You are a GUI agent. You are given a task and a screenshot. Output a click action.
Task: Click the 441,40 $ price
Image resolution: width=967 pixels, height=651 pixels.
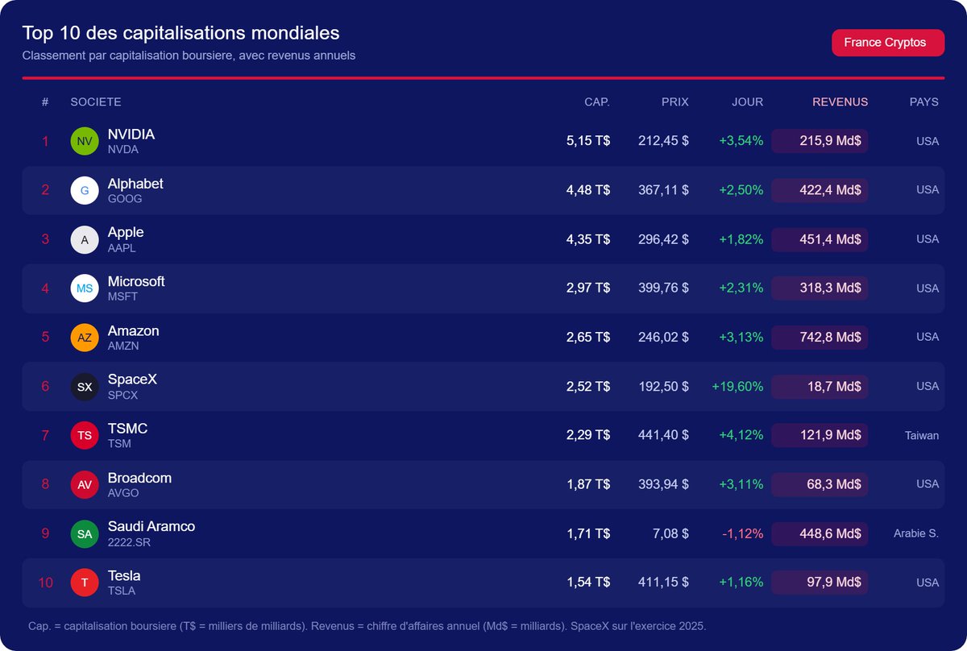(663, 435)
